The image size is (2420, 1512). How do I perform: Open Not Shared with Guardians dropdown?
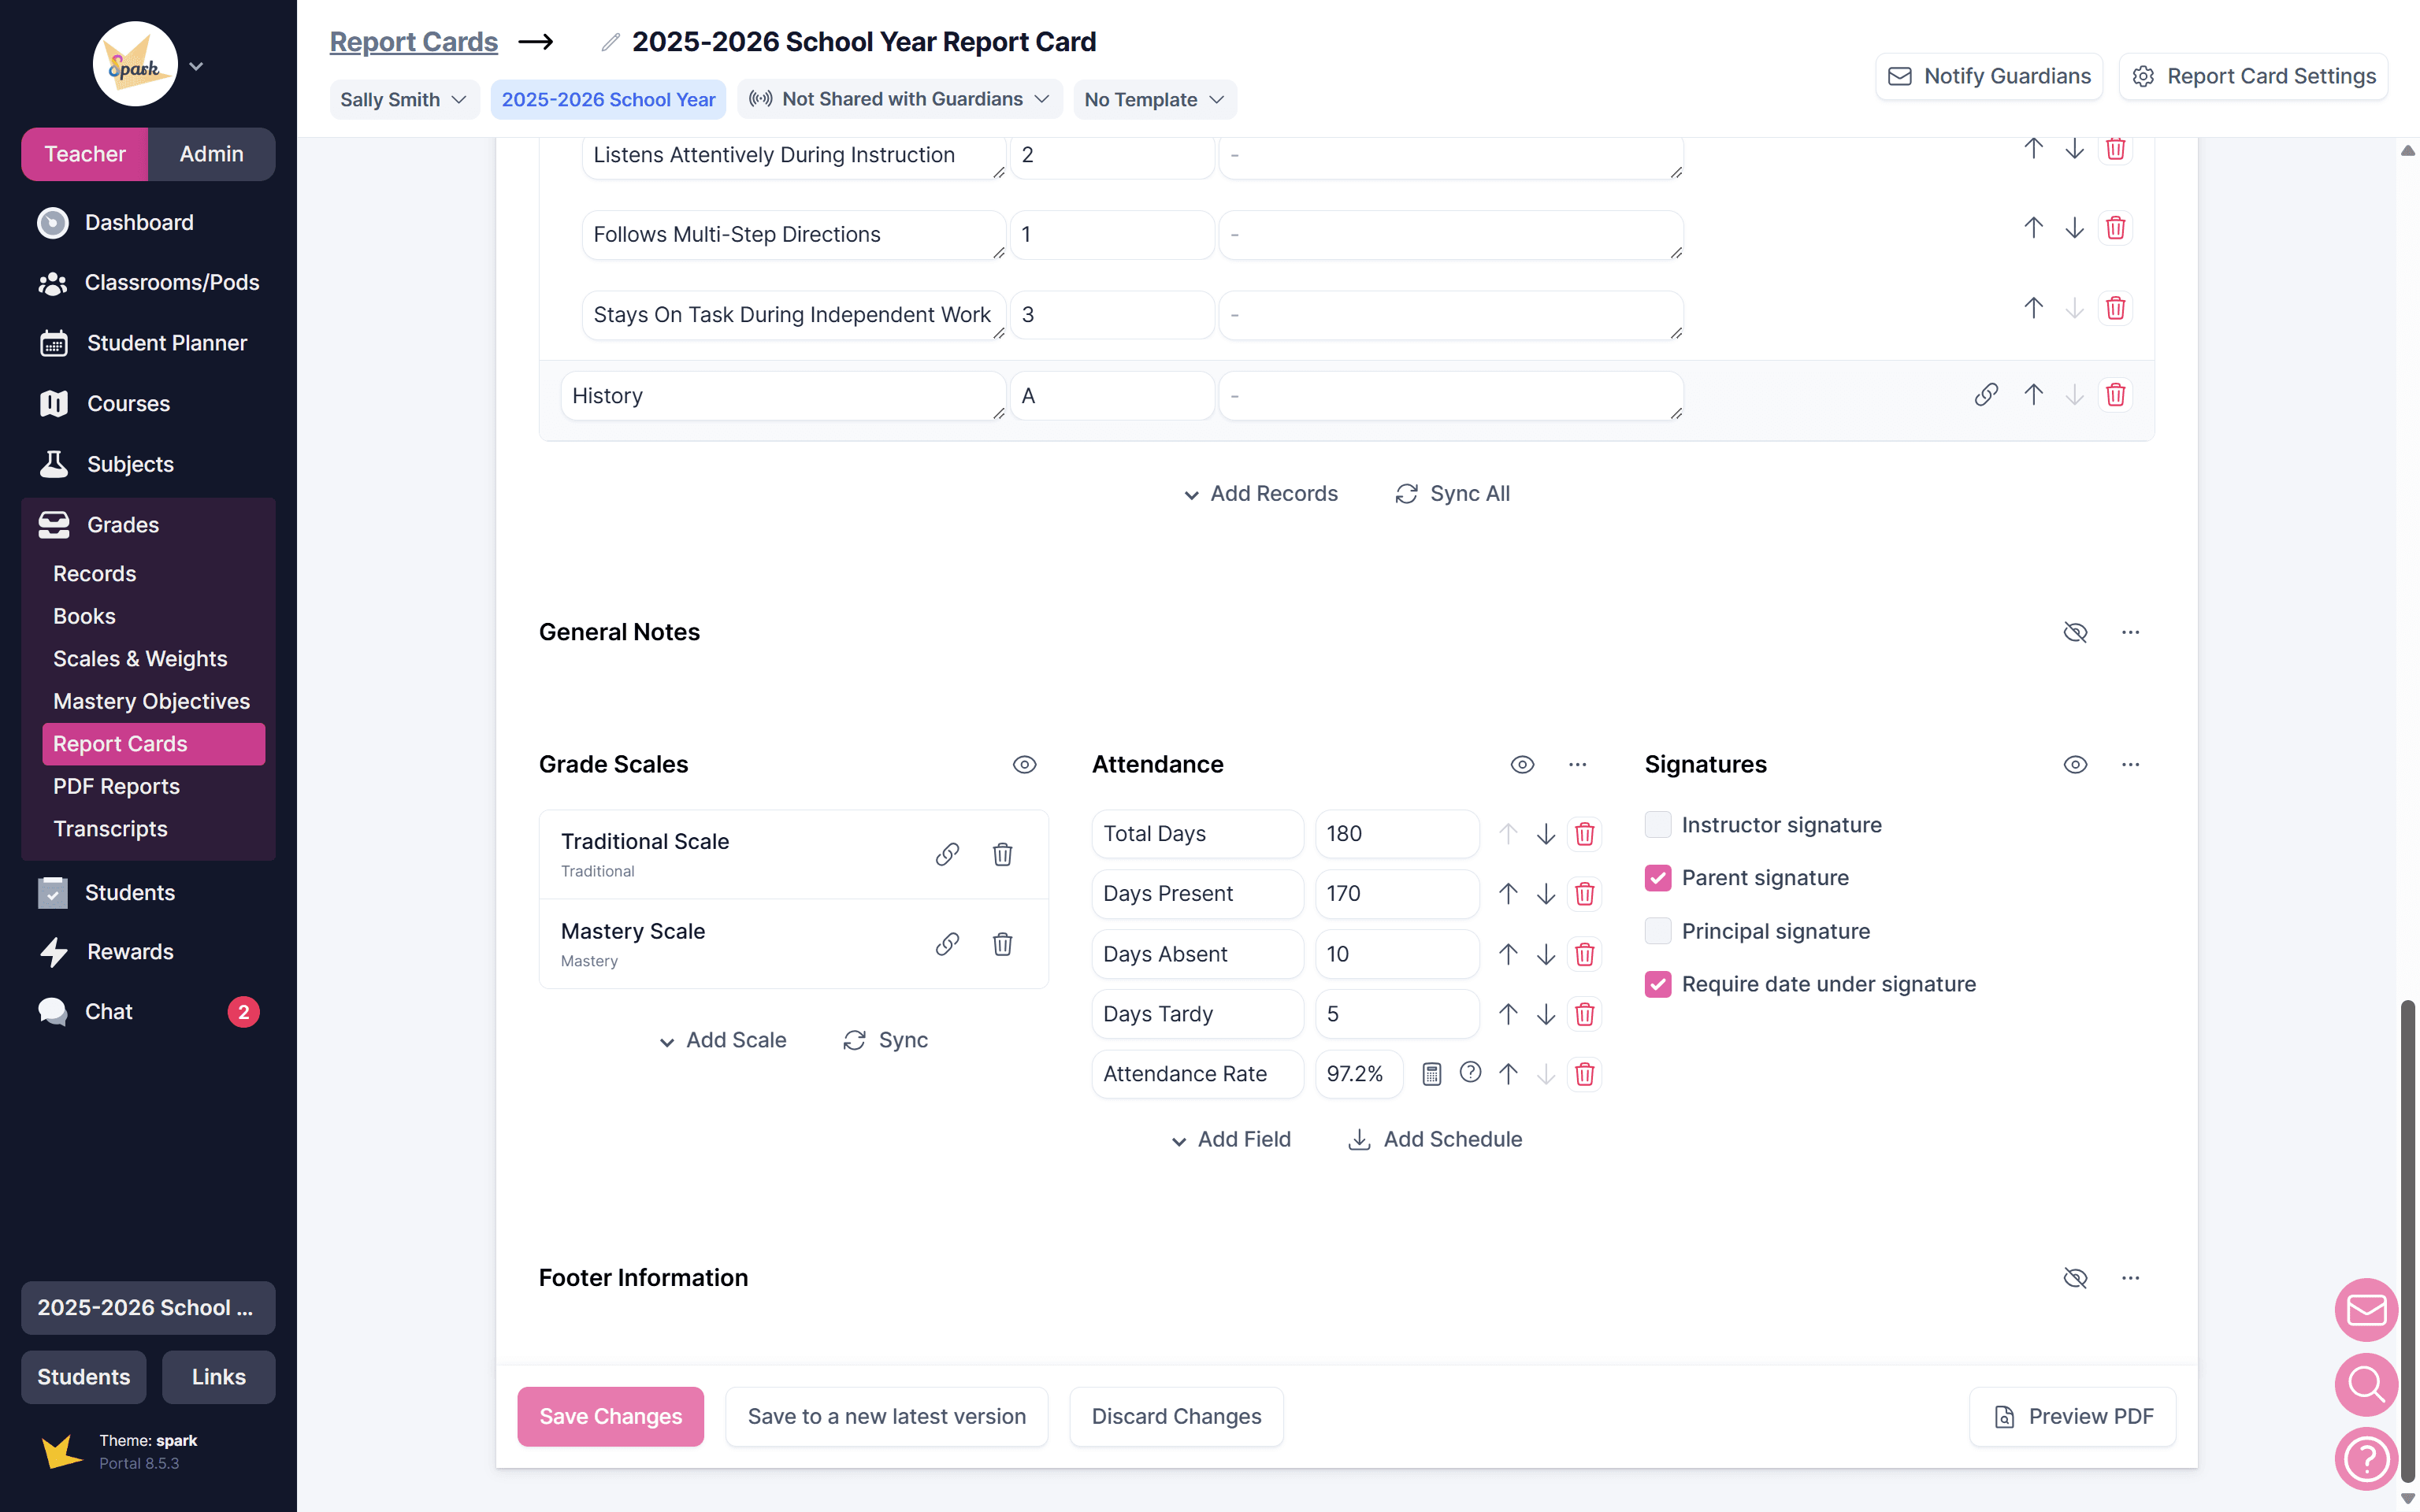pos(899,99)
